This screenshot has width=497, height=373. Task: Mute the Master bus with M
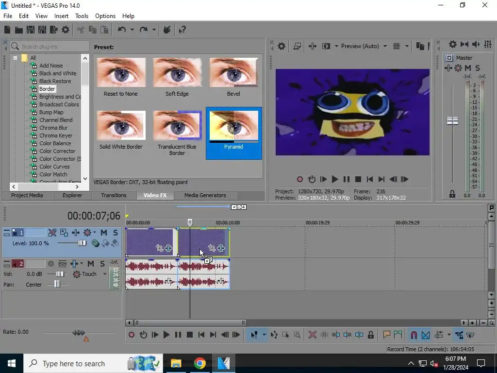tap(467, 68)
